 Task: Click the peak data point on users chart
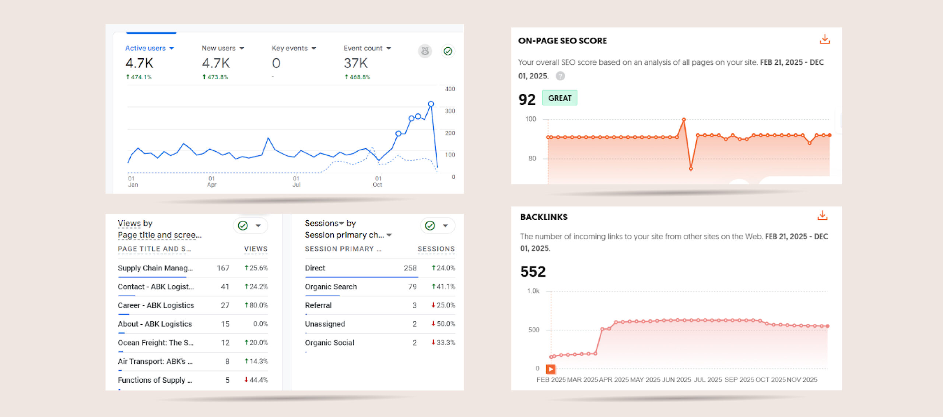(x=431, y=104)
